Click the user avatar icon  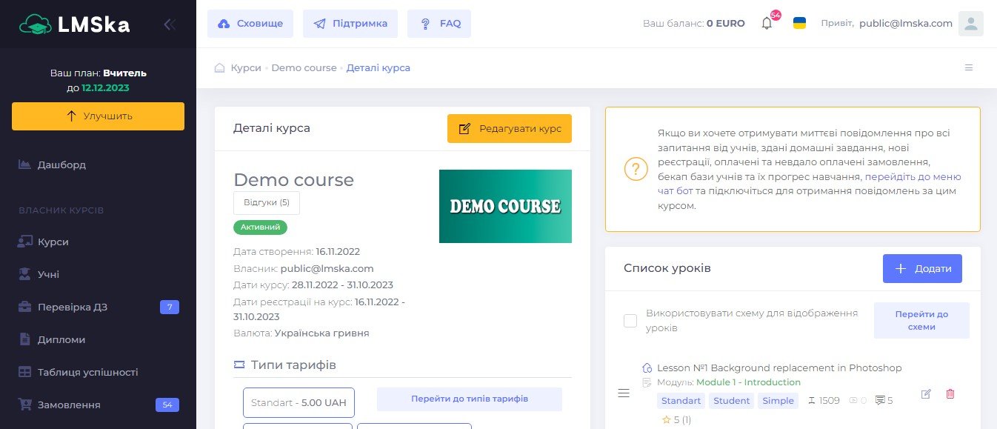pos(970,24)
